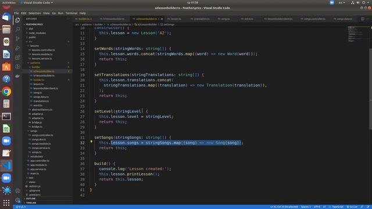Collapse the builder folder

click(36, 67)
